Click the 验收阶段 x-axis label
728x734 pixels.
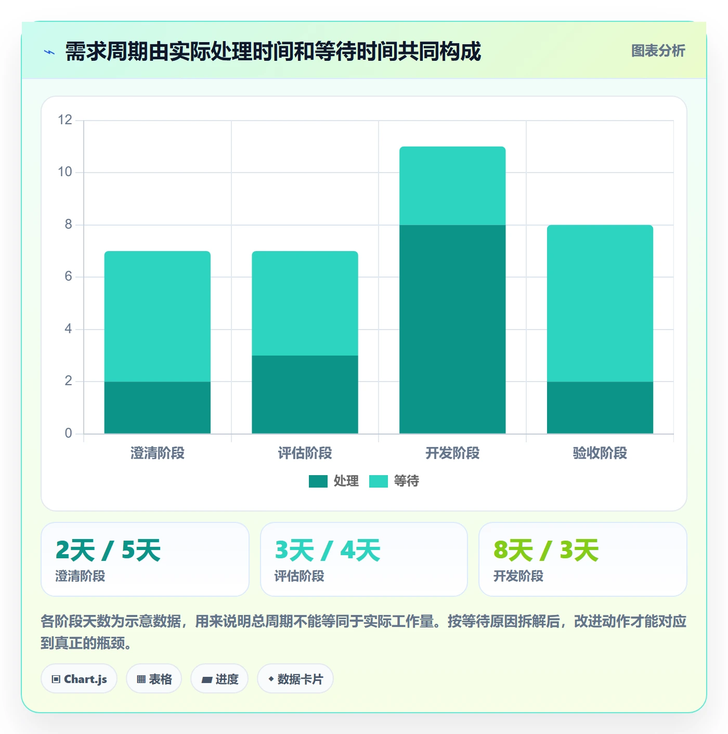[x=600, y=453]
